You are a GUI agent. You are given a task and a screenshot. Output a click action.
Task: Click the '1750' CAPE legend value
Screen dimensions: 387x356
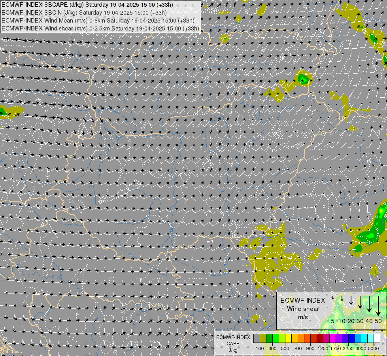click(x=336, y=348)
